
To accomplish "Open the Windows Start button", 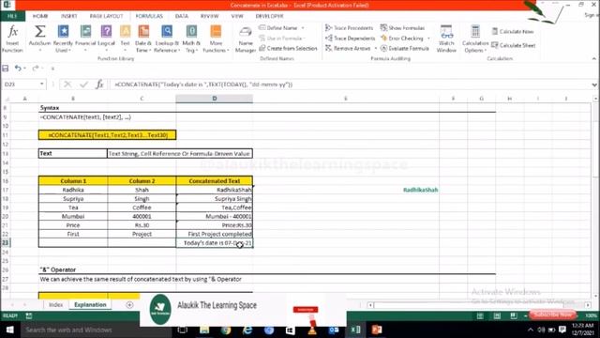I will 9,330.
